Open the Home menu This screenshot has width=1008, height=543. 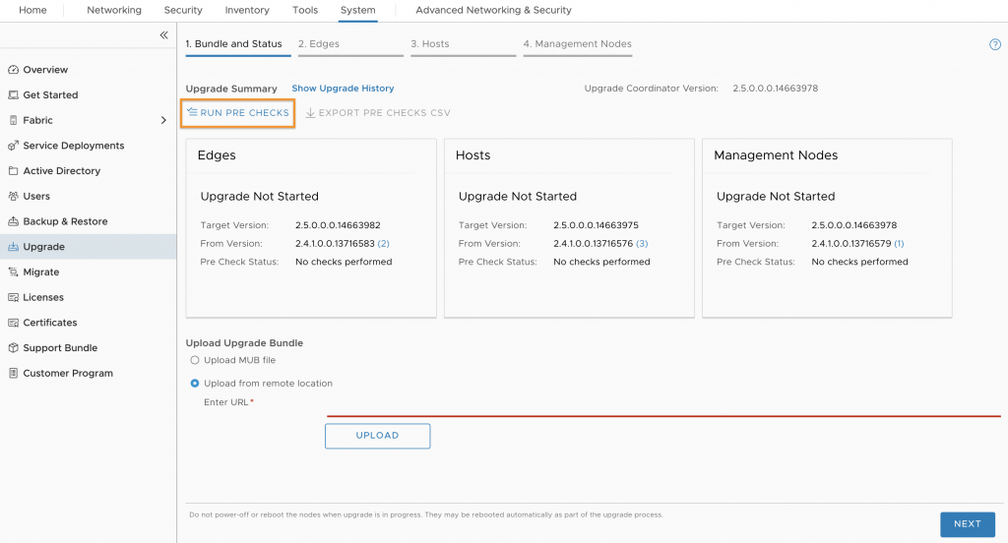[x=32, y=10]
